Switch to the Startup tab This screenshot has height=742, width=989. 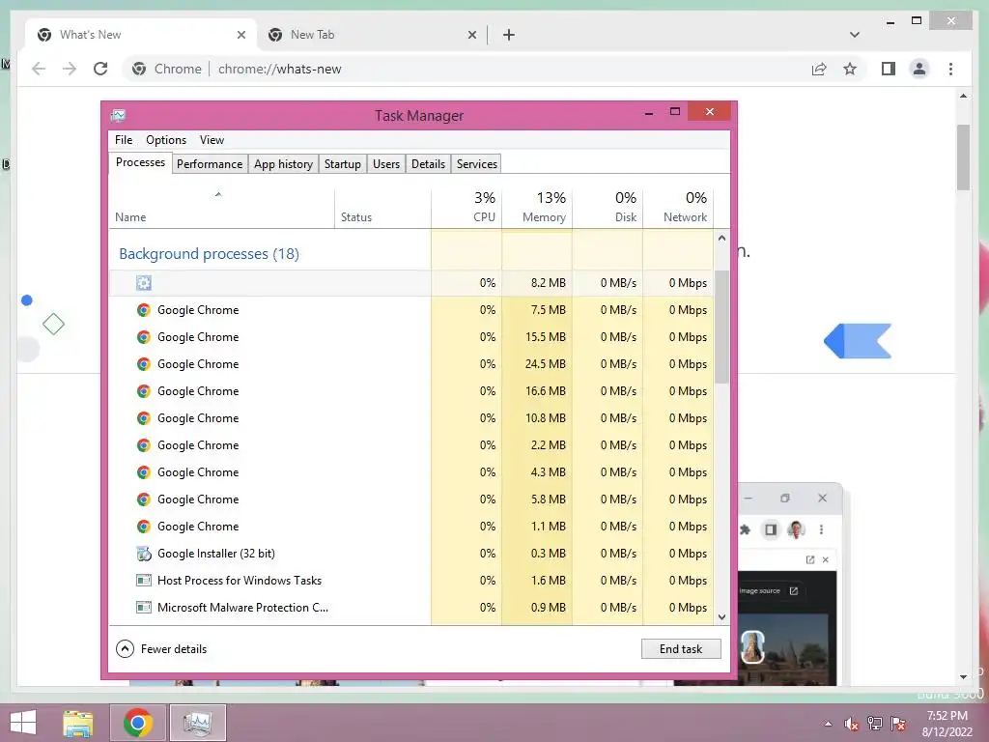coord(343,164)
